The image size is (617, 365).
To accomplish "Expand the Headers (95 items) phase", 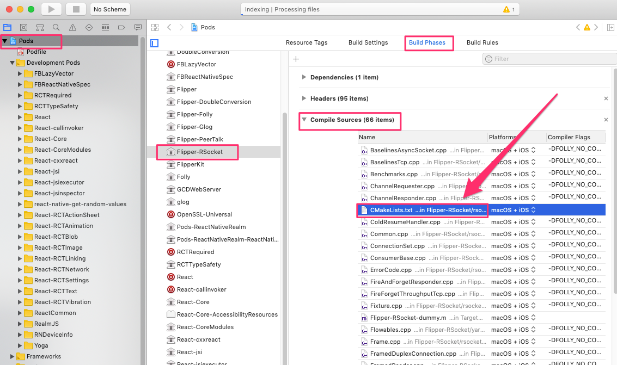I will (304, 98).
